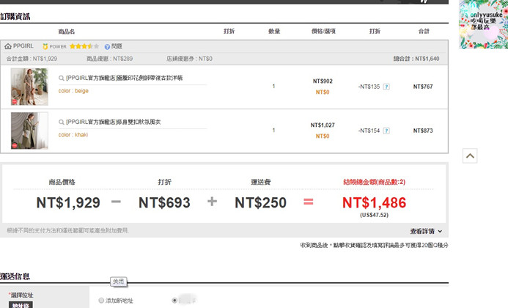Click the NT$693 discount amount
The height and width of the screenshot is (308, 508).
pos(164,202)
